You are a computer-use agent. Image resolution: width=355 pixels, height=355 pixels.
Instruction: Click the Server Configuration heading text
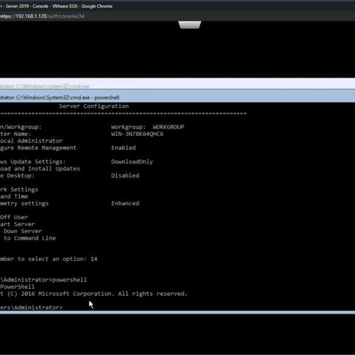[94, 106]
